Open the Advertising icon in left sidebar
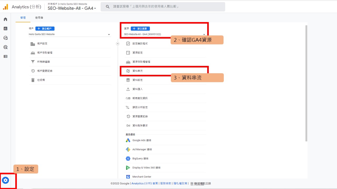Image resolution: width=337 pixels, height=189 pixels. [5, 47]
